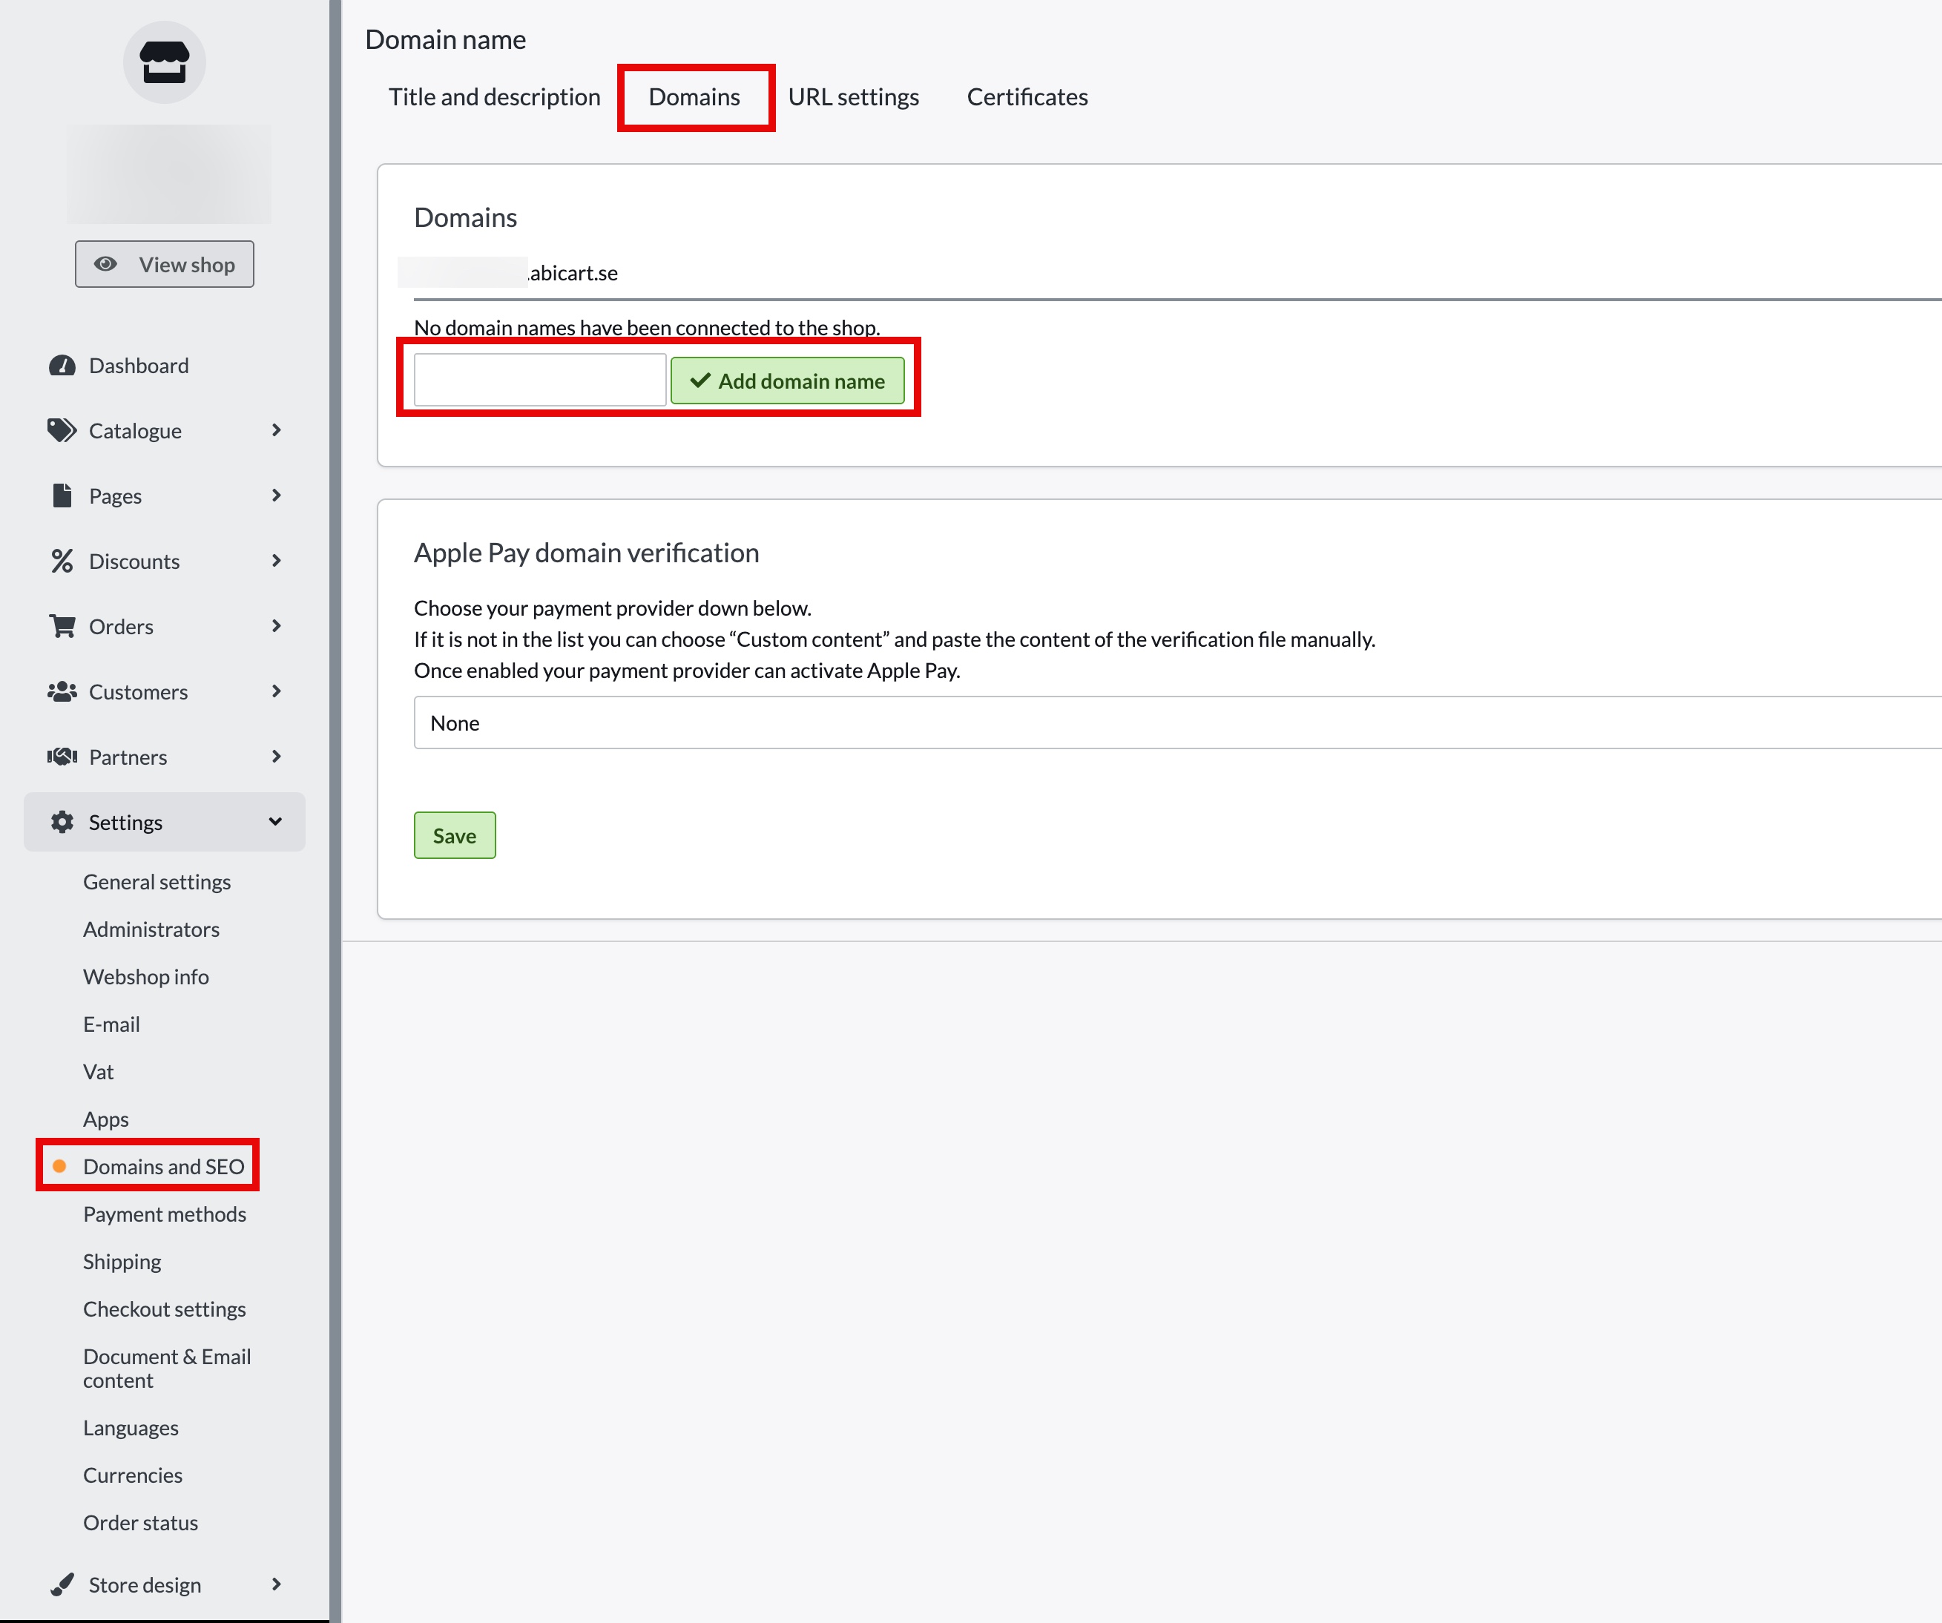Viewport: 1942px width, 1623px height.
Task: Click the green Save button
Action: tap(454, 835)
